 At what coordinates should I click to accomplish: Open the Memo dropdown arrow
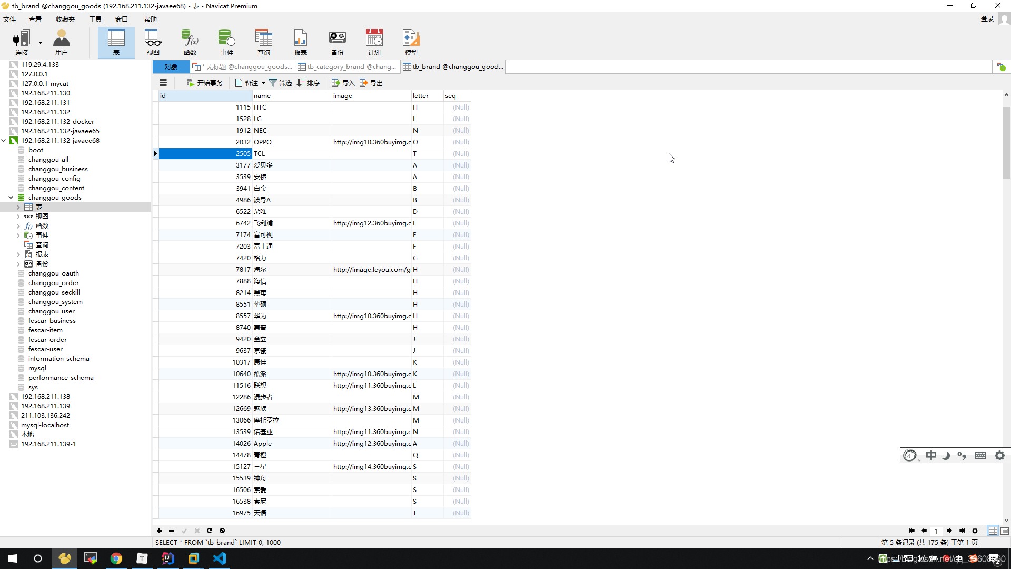[x=263, y=83]
